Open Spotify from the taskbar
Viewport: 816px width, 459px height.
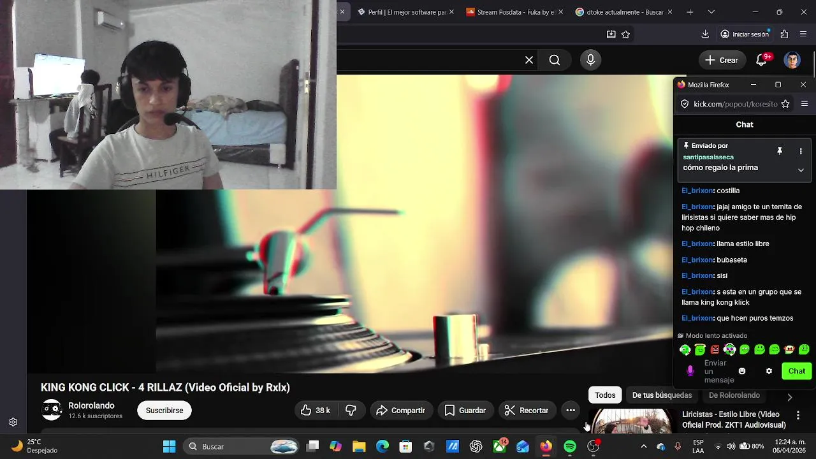570,446
